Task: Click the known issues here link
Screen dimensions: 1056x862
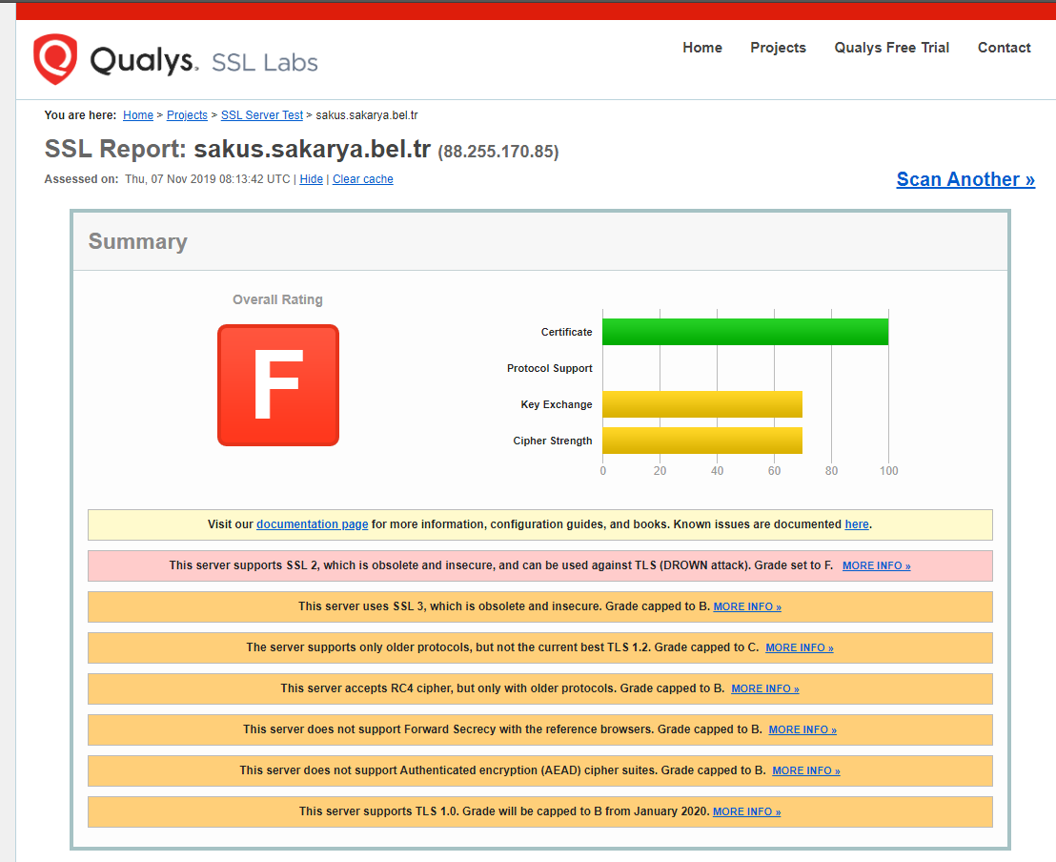Action: point(856,523)
